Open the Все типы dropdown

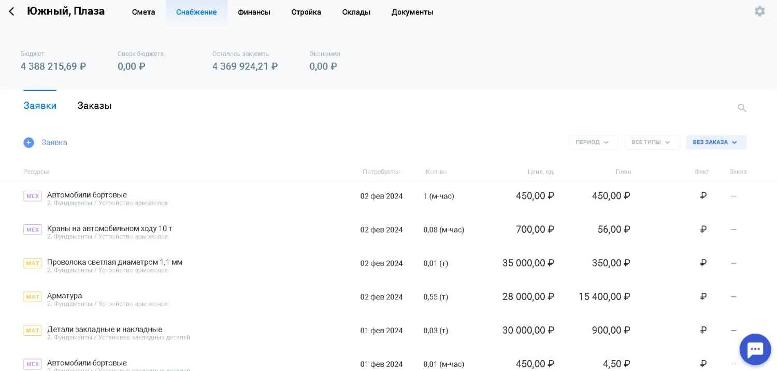pos(652,142)
